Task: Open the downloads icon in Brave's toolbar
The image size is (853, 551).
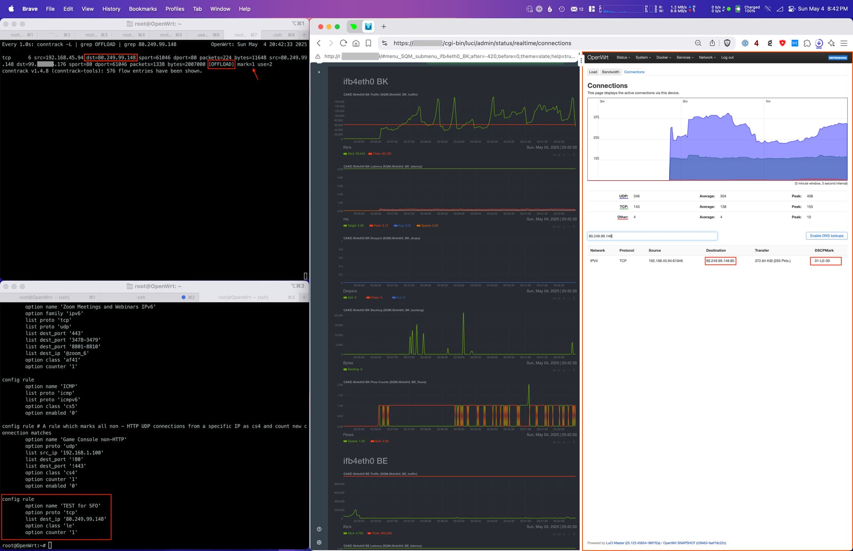Action: [819, 43]
